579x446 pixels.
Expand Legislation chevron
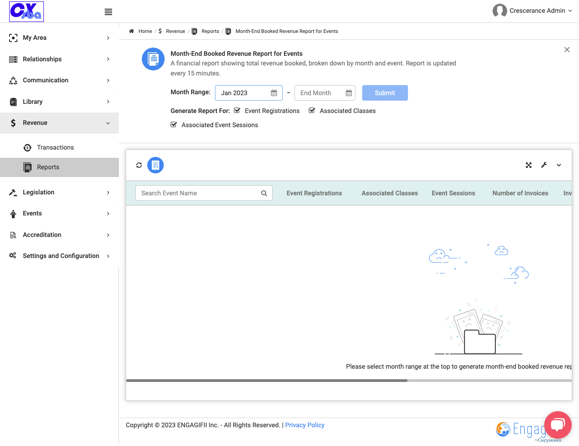108,193
